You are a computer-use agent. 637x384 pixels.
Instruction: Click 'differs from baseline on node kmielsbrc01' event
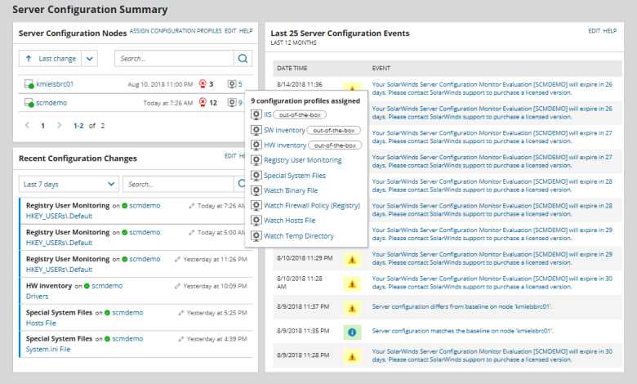pyautogui.click(x=462, y=306)
